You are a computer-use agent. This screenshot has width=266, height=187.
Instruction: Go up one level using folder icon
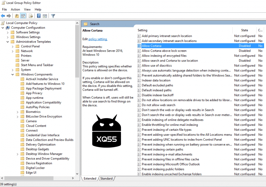tap(17, 16)
